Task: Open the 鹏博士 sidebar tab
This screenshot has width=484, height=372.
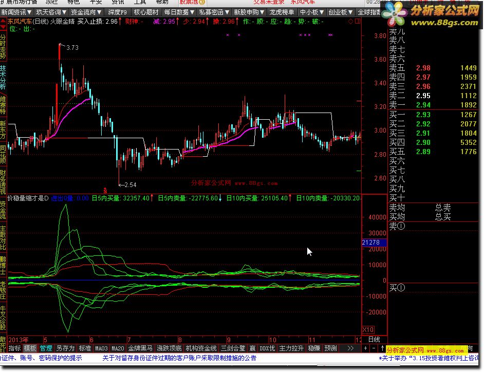Action: [x=3, y=265]
